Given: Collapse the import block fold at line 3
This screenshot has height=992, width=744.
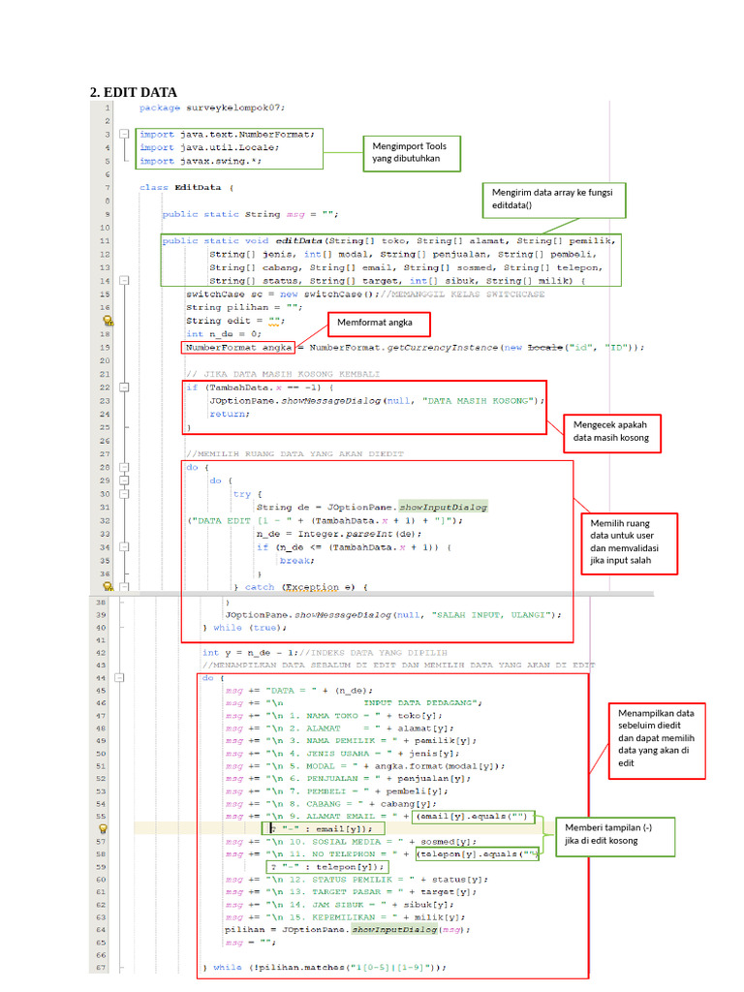Looking at the screenshot, I should [125, 134].
